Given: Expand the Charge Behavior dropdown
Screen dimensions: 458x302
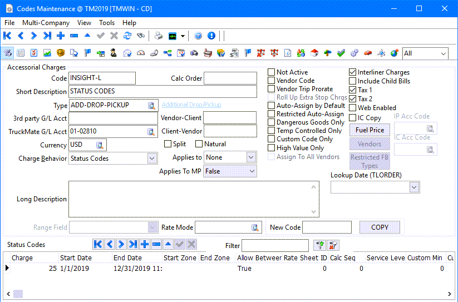Looking at the screenshot, I should [152, 159].
